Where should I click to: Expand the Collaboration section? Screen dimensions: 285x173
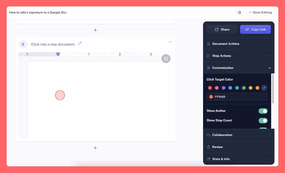[239, 135]
